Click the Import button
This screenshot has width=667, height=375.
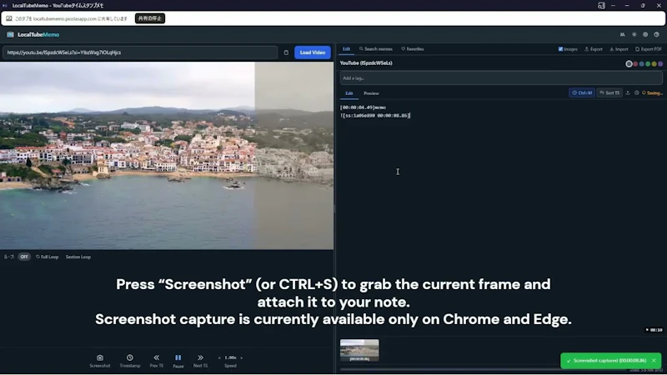(619, 49)
